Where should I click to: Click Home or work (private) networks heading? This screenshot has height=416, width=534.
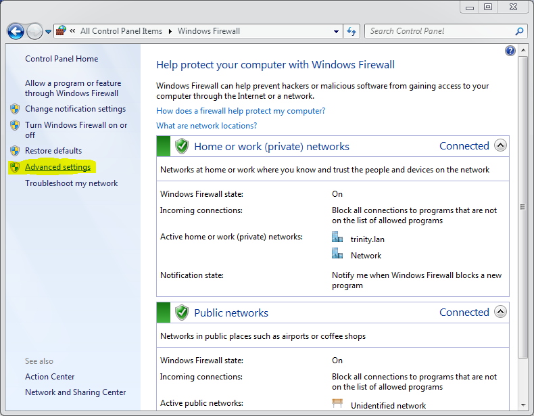coord(272,147)
